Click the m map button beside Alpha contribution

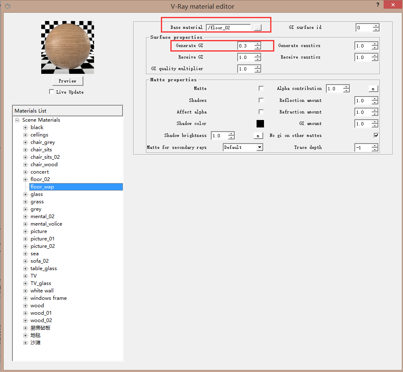(373, 89)
